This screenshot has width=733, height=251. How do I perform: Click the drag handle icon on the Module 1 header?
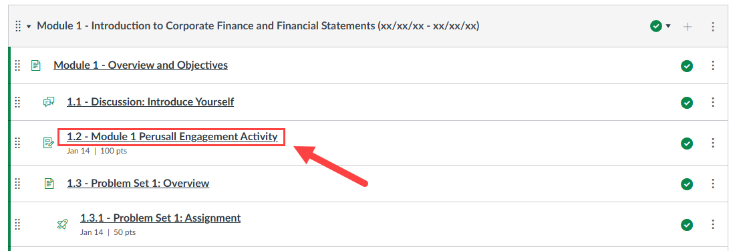tap(18, 26)
